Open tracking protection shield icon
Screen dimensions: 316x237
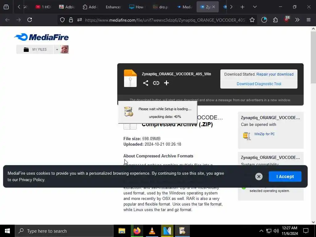coord(62,20)
